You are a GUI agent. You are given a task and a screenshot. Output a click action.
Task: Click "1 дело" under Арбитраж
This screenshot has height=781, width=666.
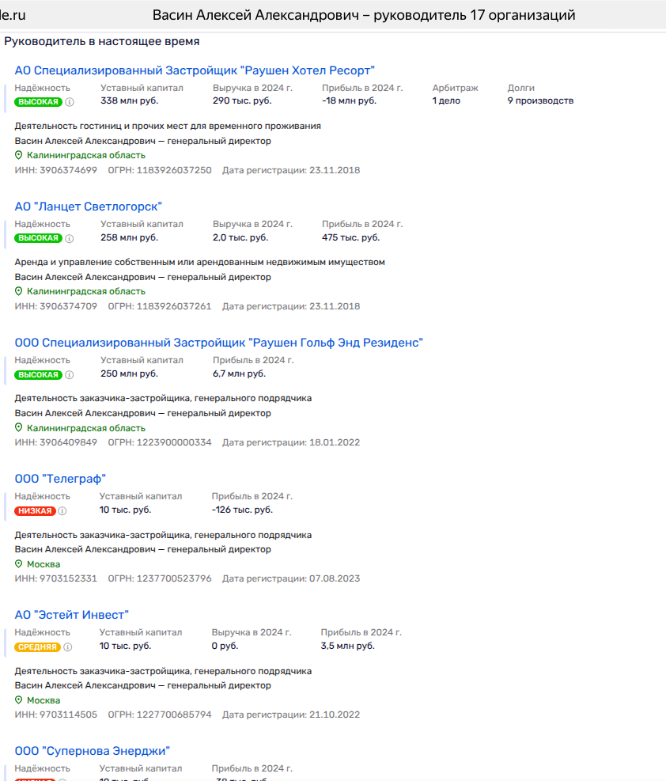click(x=446, y=101)
